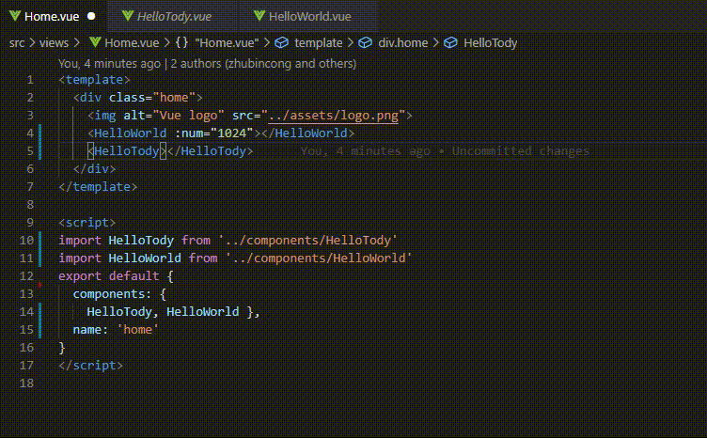Click name: 'home' property

coord(116,329)
